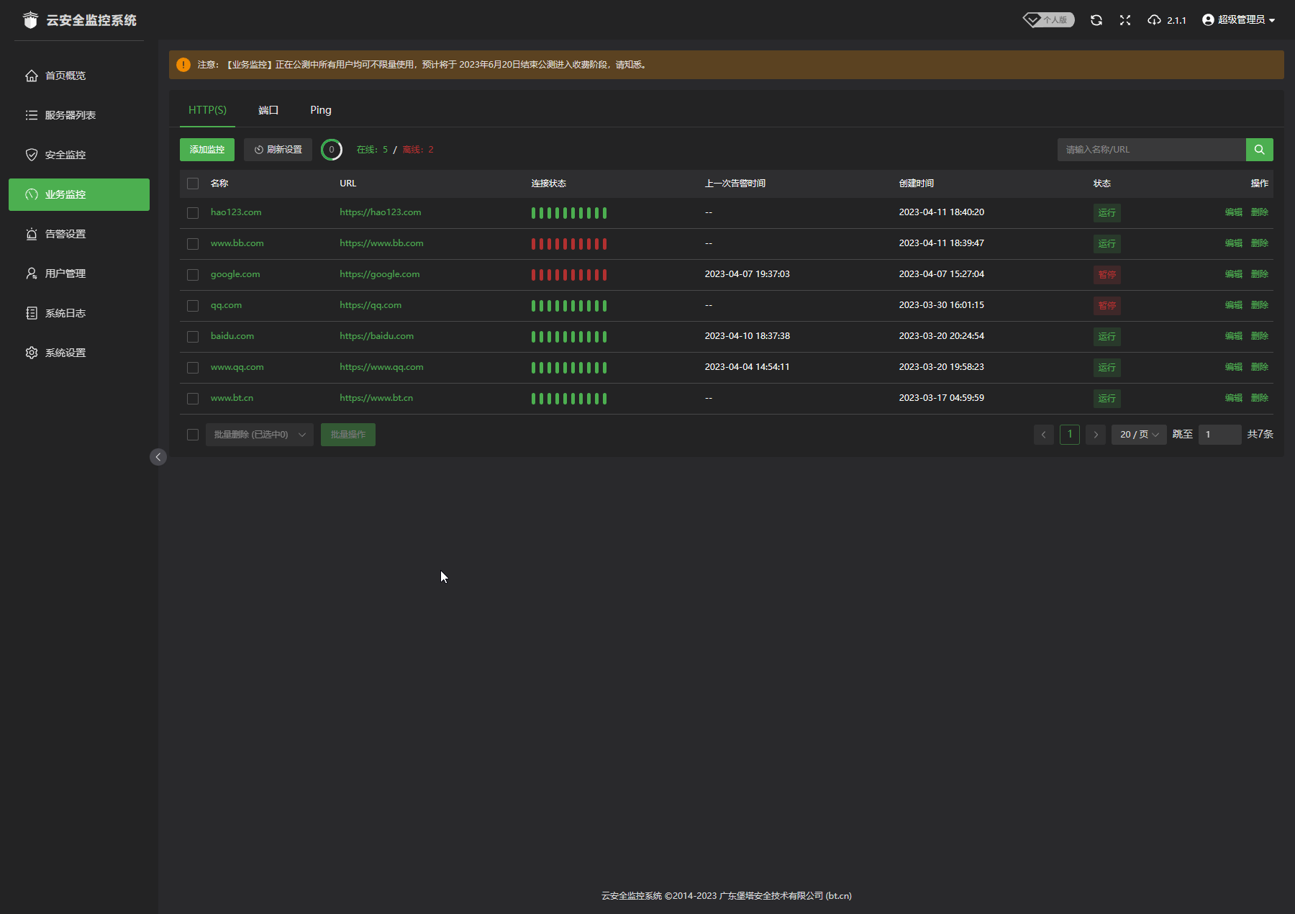Open the 超级管理员 user dropdown
Viewport: 1295px width, 914px height.
pos(1238,20)
